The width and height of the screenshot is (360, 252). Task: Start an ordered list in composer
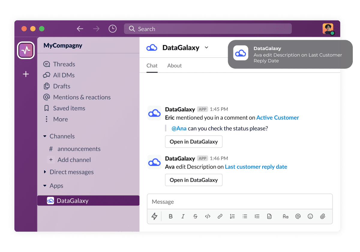click(x=232, y=216)
